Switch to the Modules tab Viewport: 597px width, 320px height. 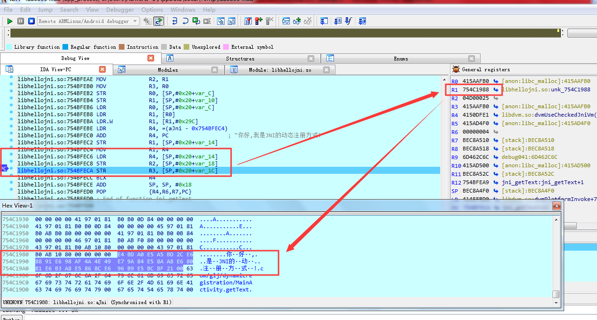(x=168, y=70)
